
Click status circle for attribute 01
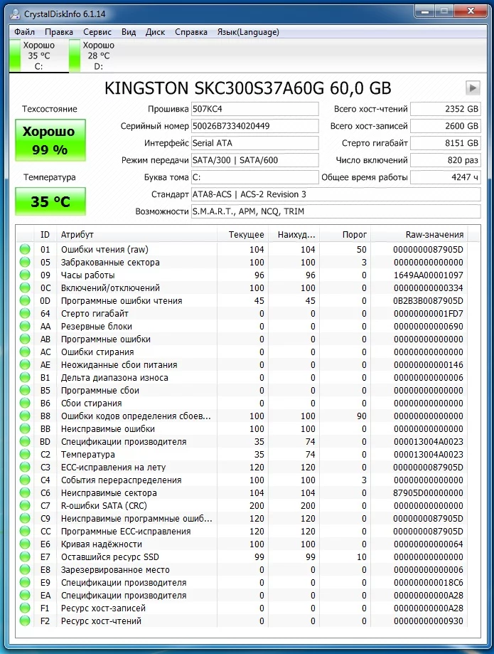[x=25, y=249]
